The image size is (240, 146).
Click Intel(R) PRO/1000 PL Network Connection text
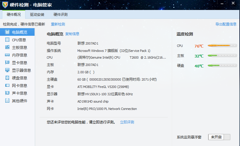[107, 109]
